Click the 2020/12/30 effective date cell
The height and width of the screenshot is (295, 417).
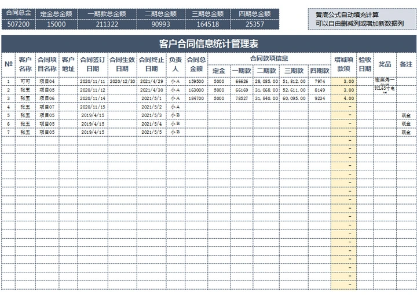(122, 82)
